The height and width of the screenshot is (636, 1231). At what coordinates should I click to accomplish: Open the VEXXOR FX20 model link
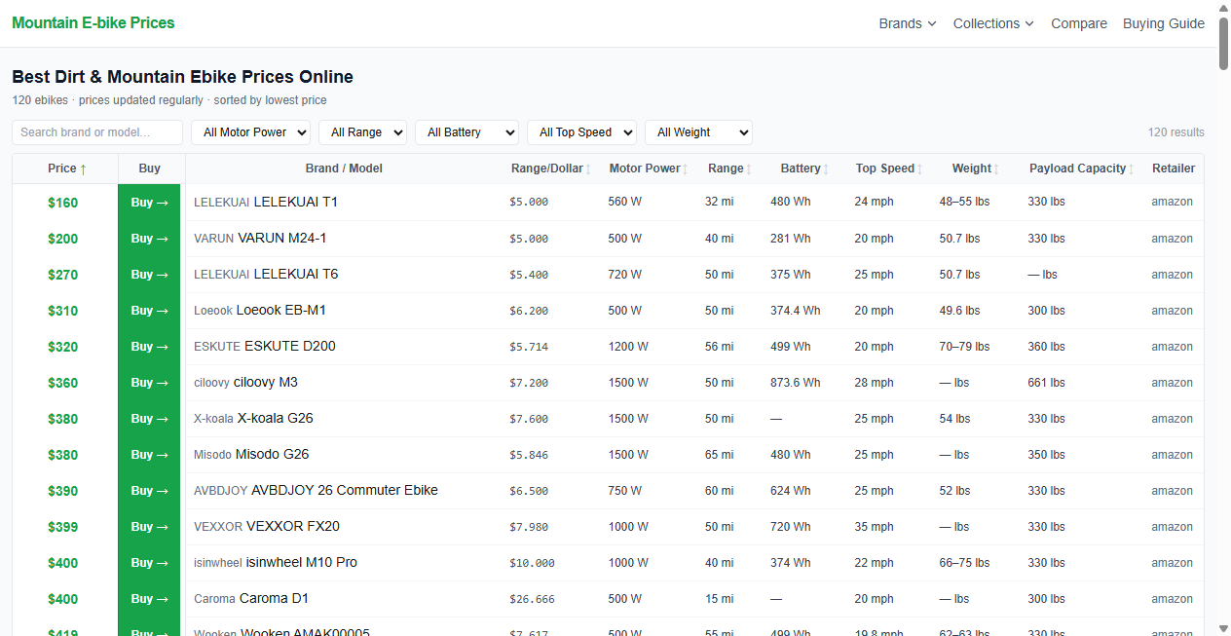(293, 526)
